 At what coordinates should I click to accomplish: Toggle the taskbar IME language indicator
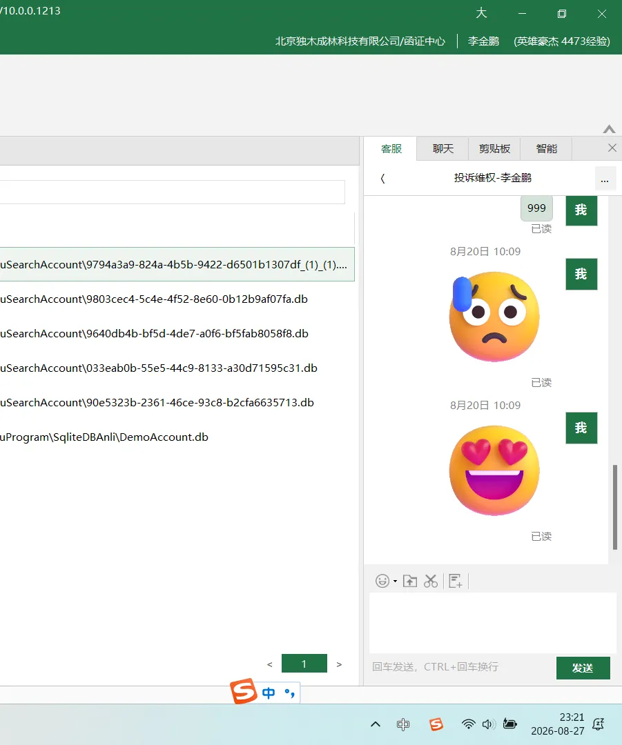coord(402,724)
